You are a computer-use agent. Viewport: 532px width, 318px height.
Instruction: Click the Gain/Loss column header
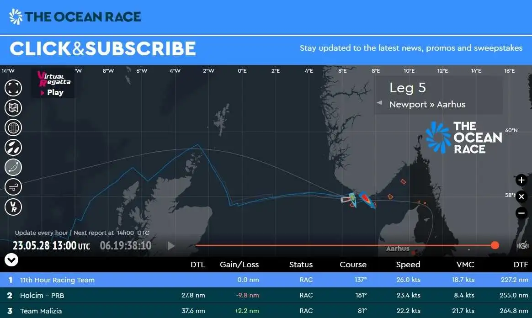(x=239, y=265)
